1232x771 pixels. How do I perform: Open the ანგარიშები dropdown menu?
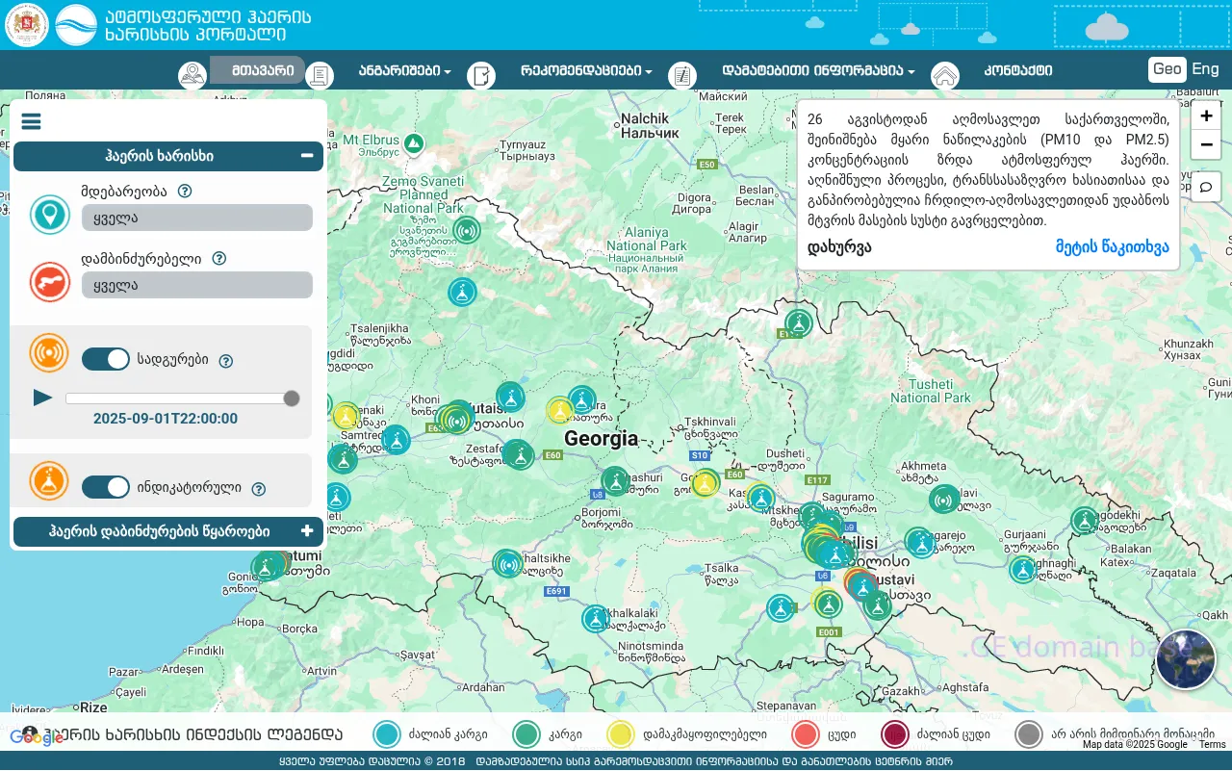(x=404, y=71)
